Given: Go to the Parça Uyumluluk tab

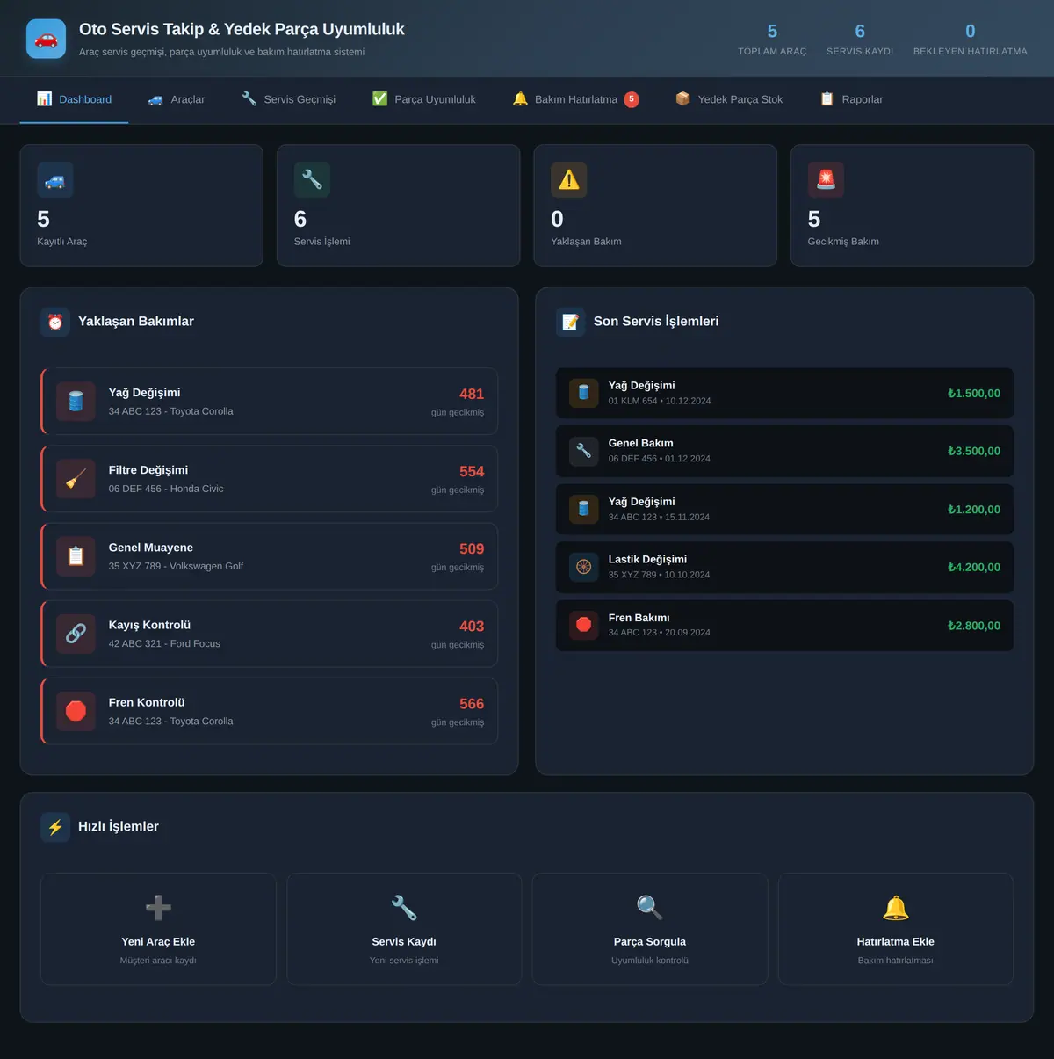Looking at the screenshot, I should (x=424, y=99).
